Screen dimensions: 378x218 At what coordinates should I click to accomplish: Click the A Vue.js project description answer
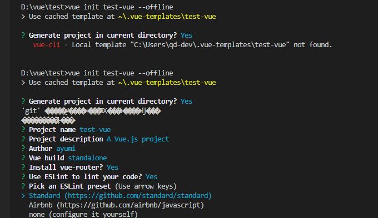[138, 139]
